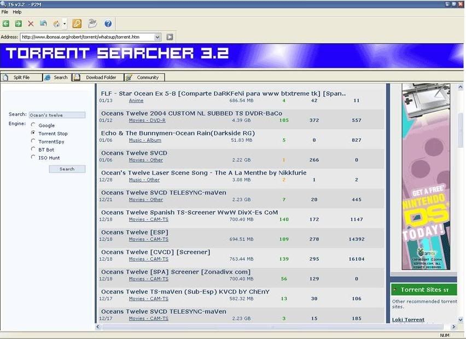The image size is (466, 339).
Task: Click the Go arrow next to address bar
Action: pyautogui.click(x=170, y=37)
